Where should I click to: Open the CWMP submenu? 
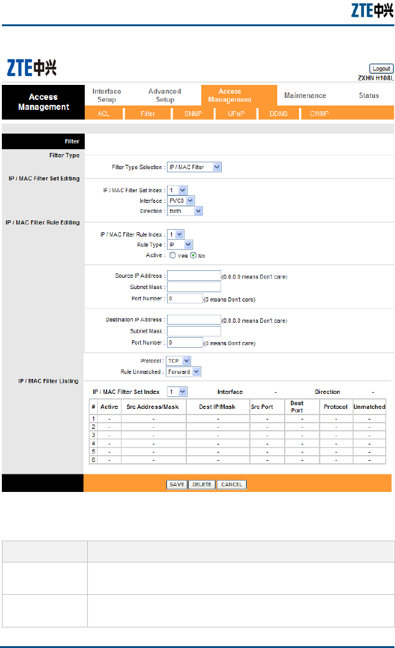320,114
